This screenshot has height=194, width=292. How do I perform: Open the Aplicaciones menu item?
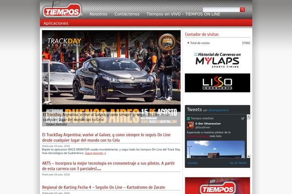point(56,23)
